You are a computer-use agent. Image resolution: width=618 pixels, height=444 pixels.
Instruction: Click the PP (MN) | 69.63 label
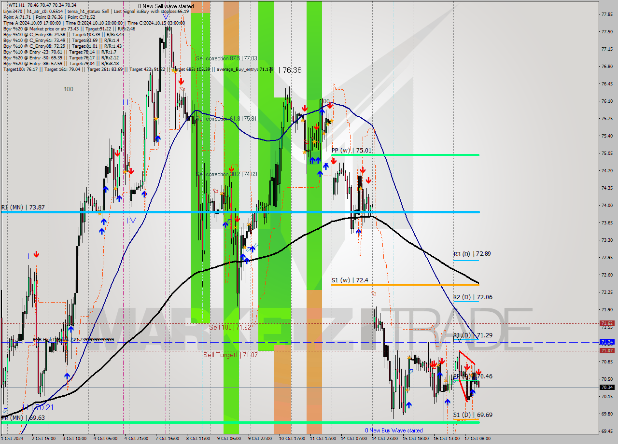23,417
